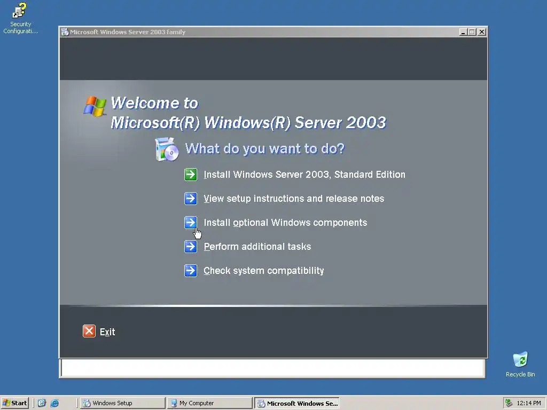Open View setup instructions and release notes

coord(294,199)
